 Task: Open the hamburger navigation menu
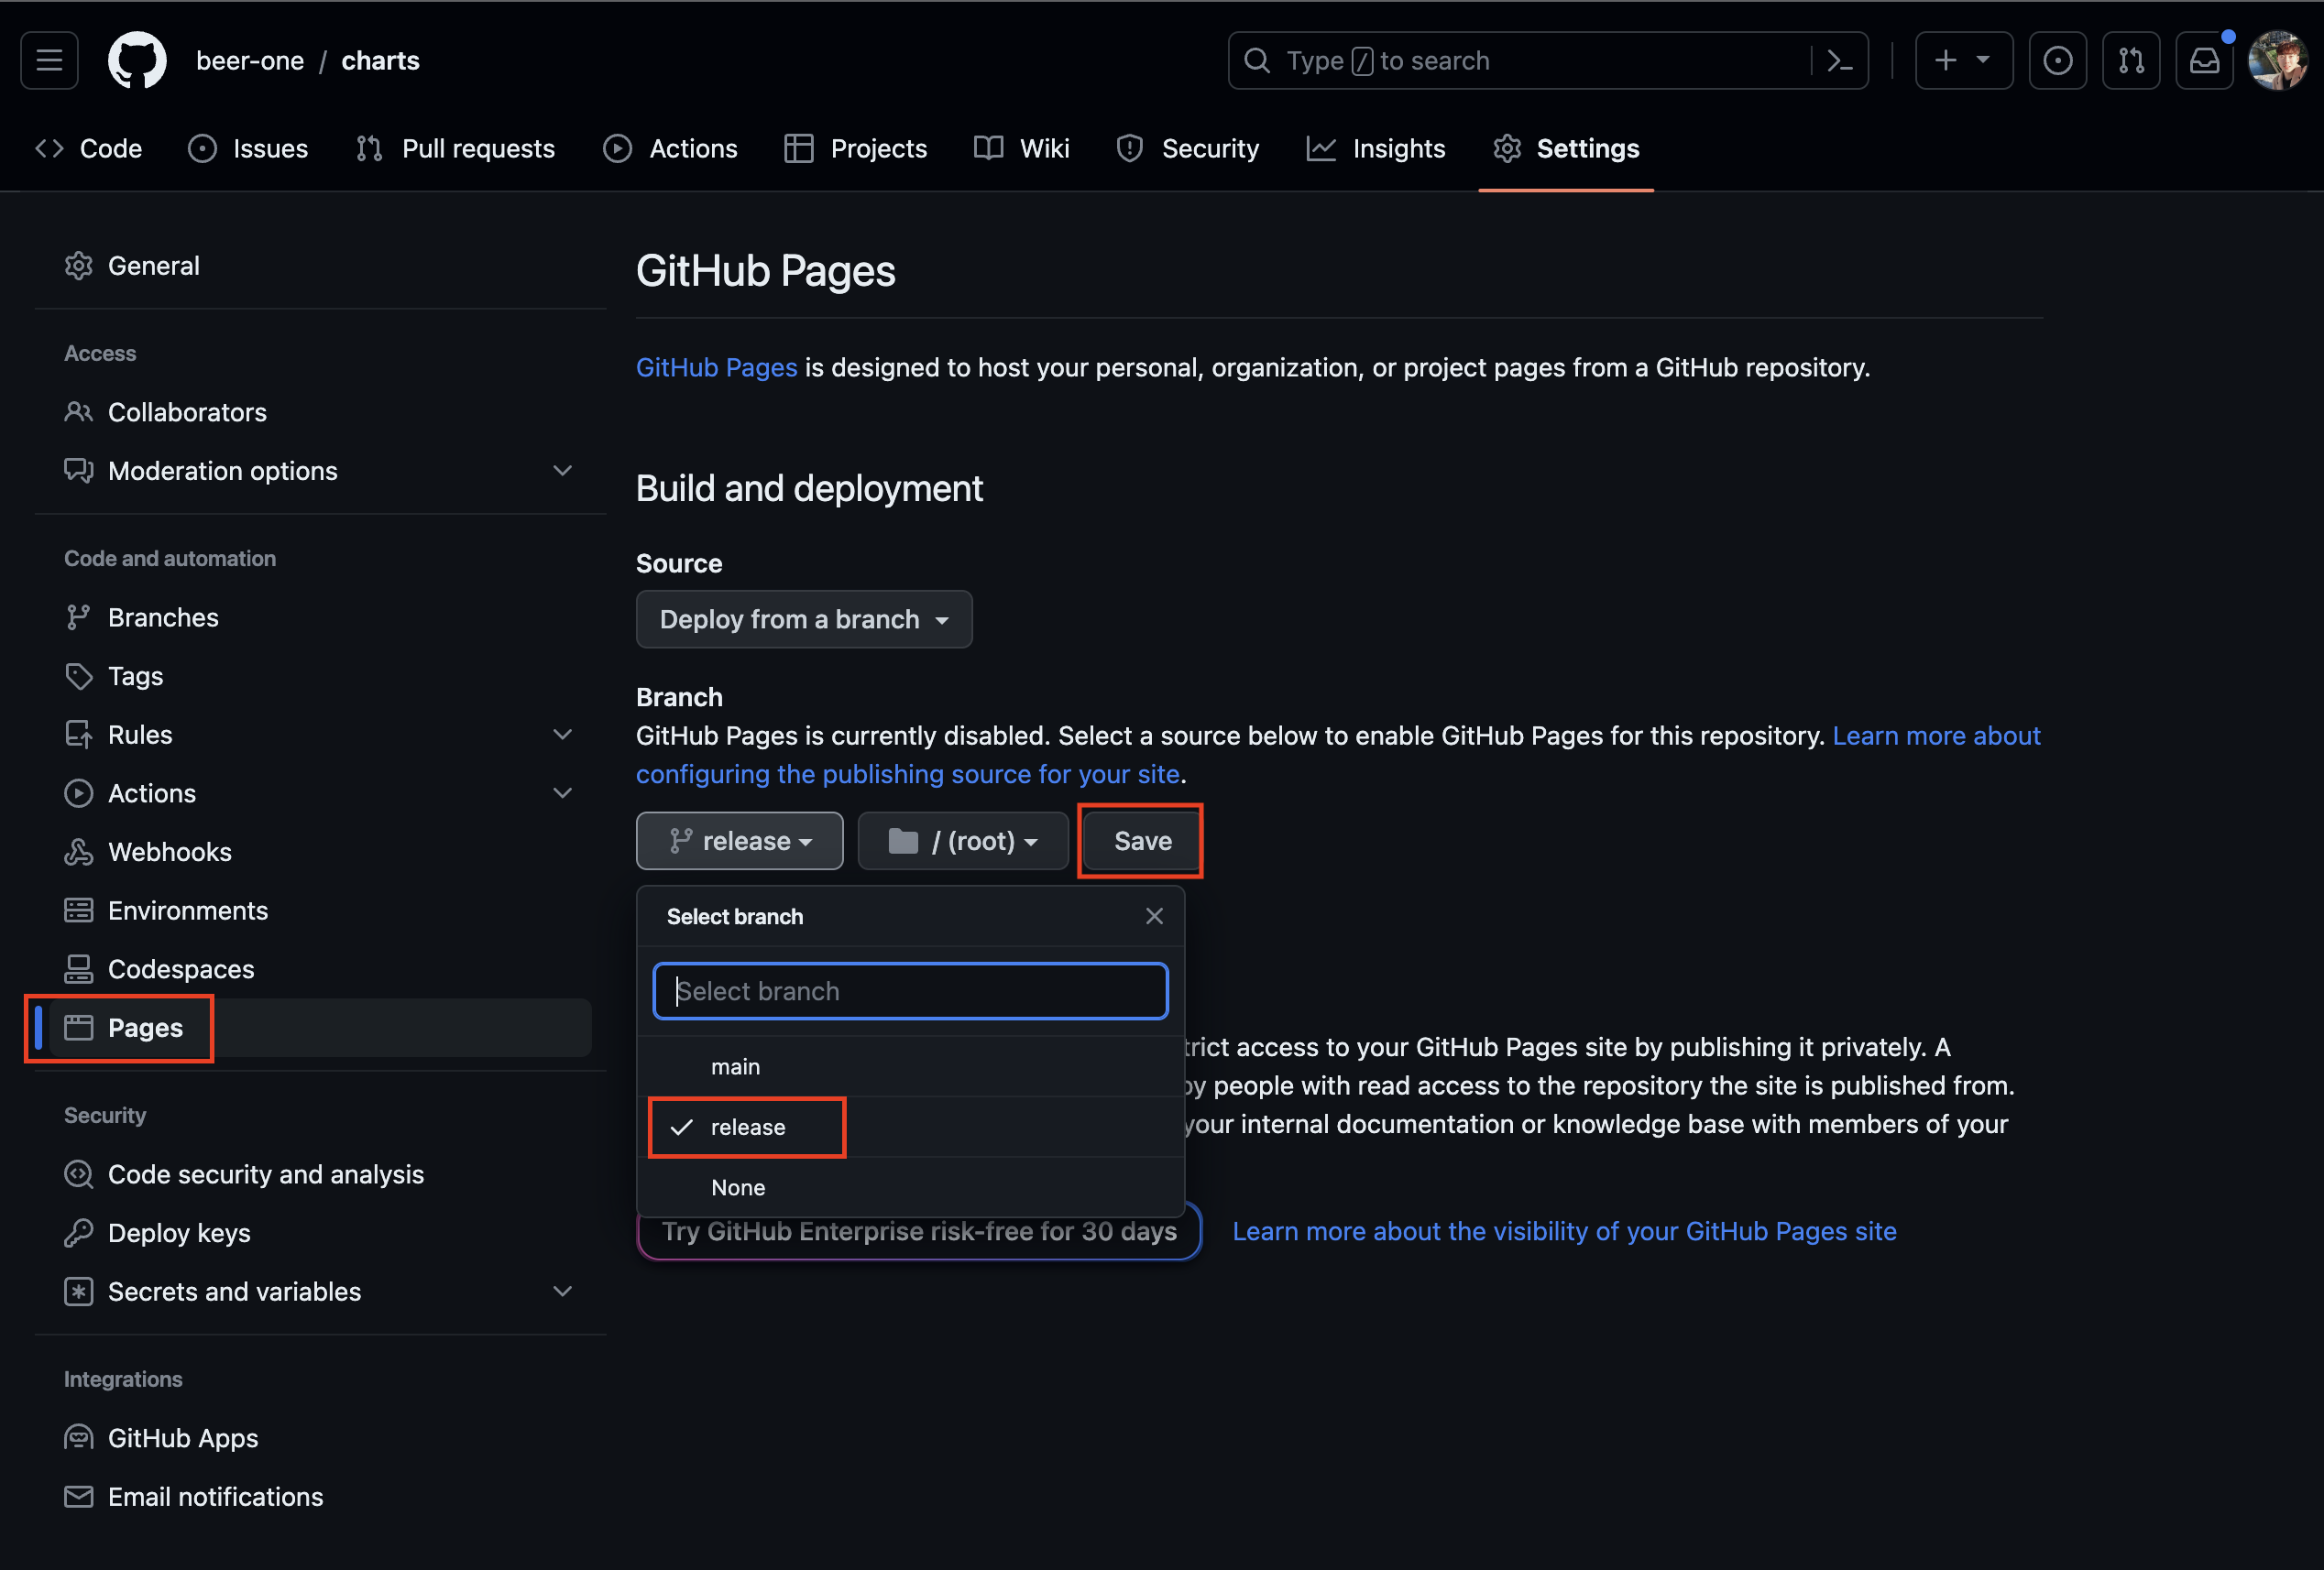[x=49, y=61]
